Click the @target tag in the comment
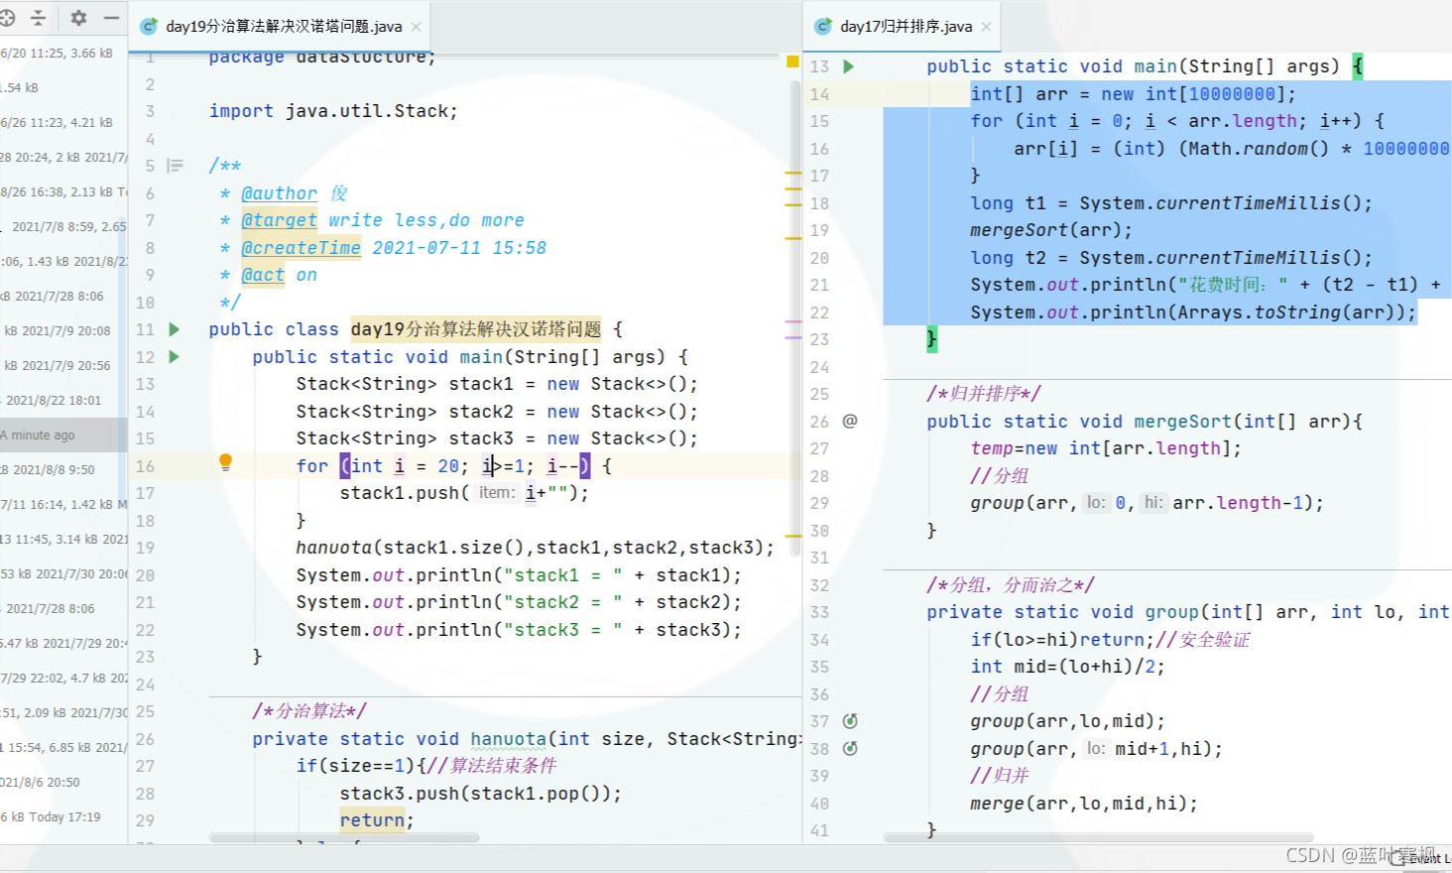Image resolution: width=1452 pixels, height=873 pixels. click(x=279, y=220)
